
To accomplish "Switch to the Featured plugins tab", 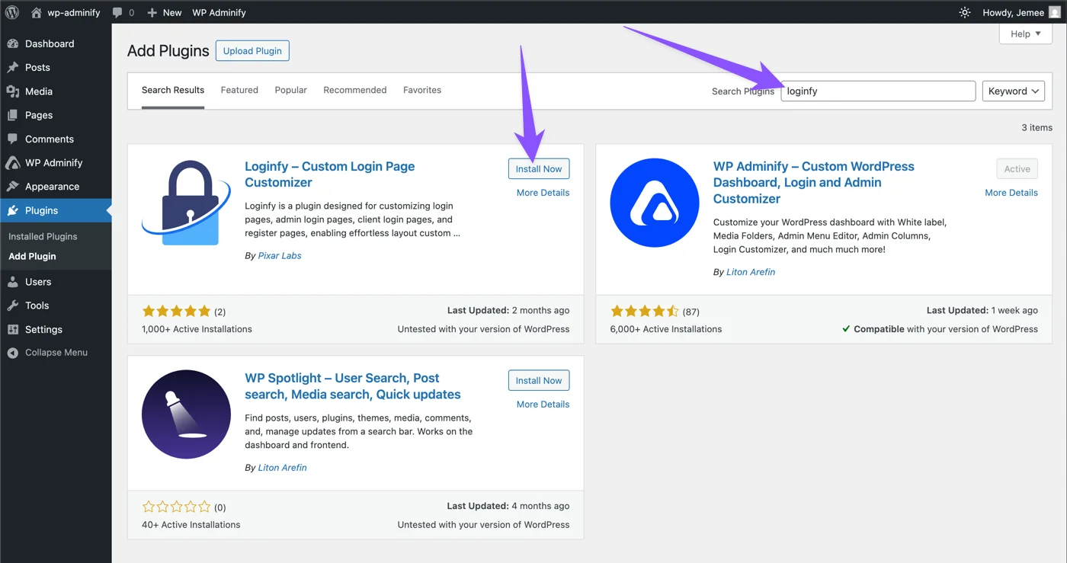I will pos(239,90).
